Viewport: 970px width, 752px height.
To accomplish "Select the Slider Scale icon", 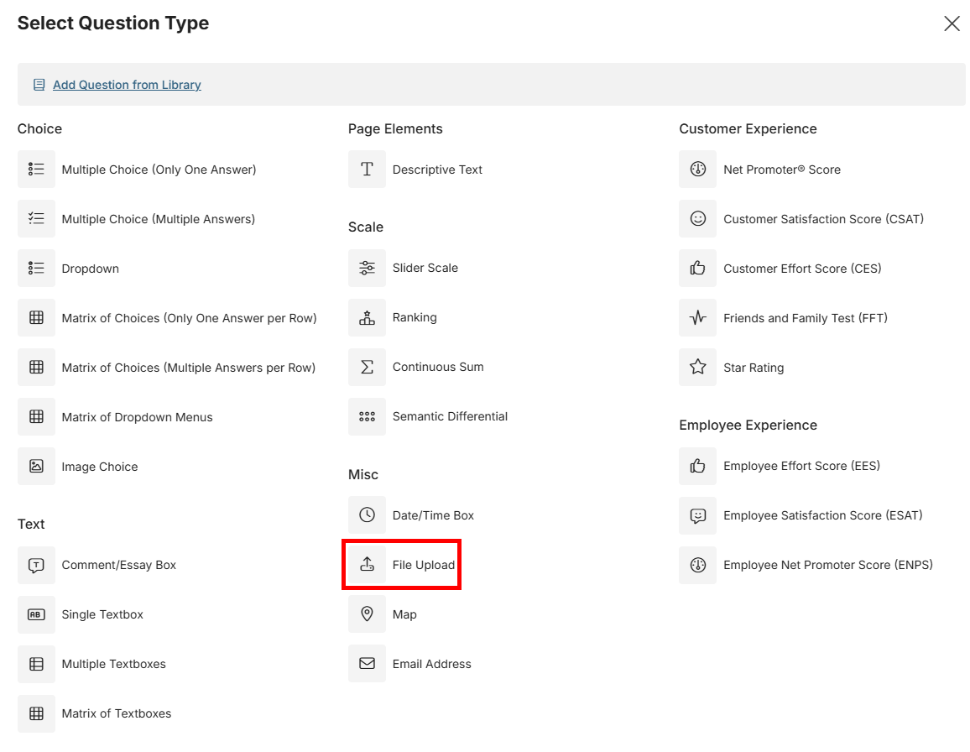I will click(367, 268).
